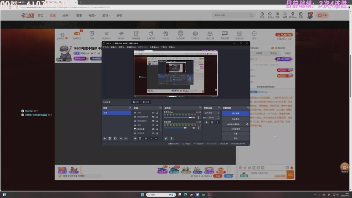Pop out the Scenes dock panel
Image resolution: width=352 pixels, height=198 pixels.
tap(130, 108)
